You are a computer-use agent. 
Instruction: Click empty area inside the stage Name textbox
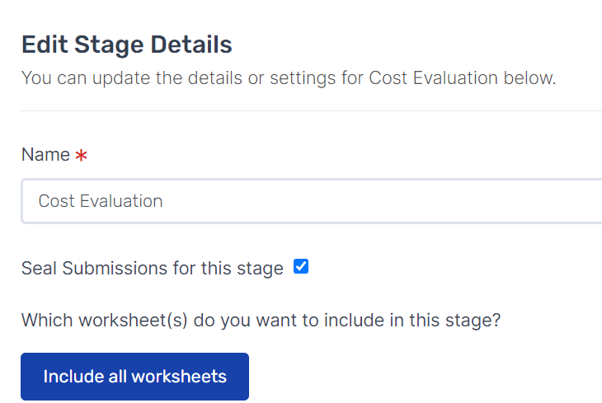pos(384,201)
